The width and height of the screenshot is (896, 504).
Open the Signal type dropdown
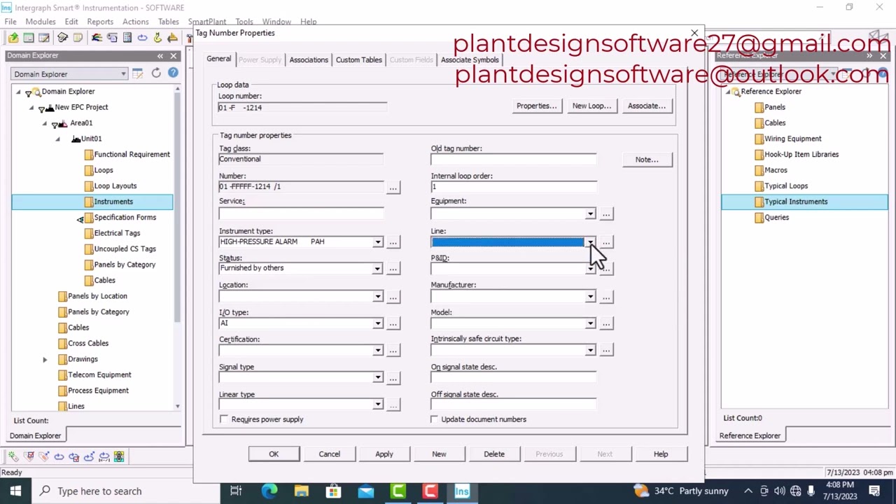[377, 378]
